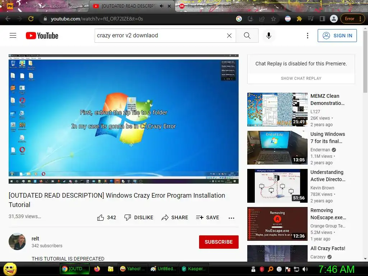Click the video title text
This screenshot has width=368, height=276.
(117, 200)
